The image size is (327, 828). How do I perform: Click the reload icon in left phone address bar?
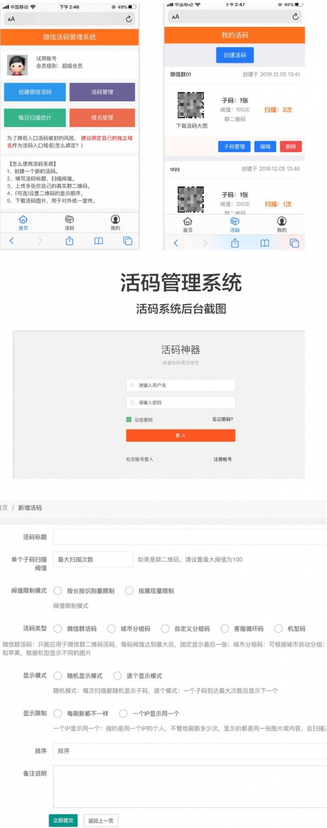128,19
